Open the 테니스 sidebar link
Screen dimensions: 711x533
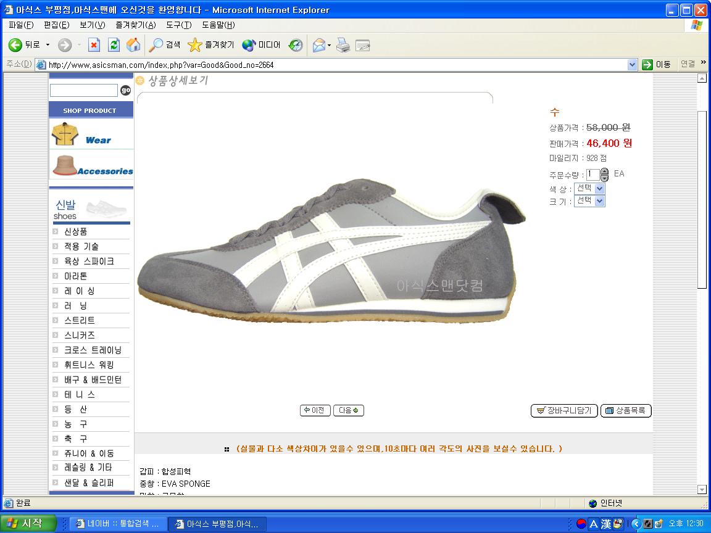(x=80, y=395)
